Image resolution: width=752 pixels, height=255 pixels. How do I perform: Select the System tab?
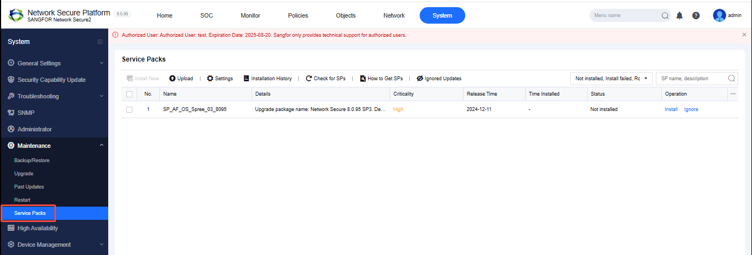[x=442, y=15]
